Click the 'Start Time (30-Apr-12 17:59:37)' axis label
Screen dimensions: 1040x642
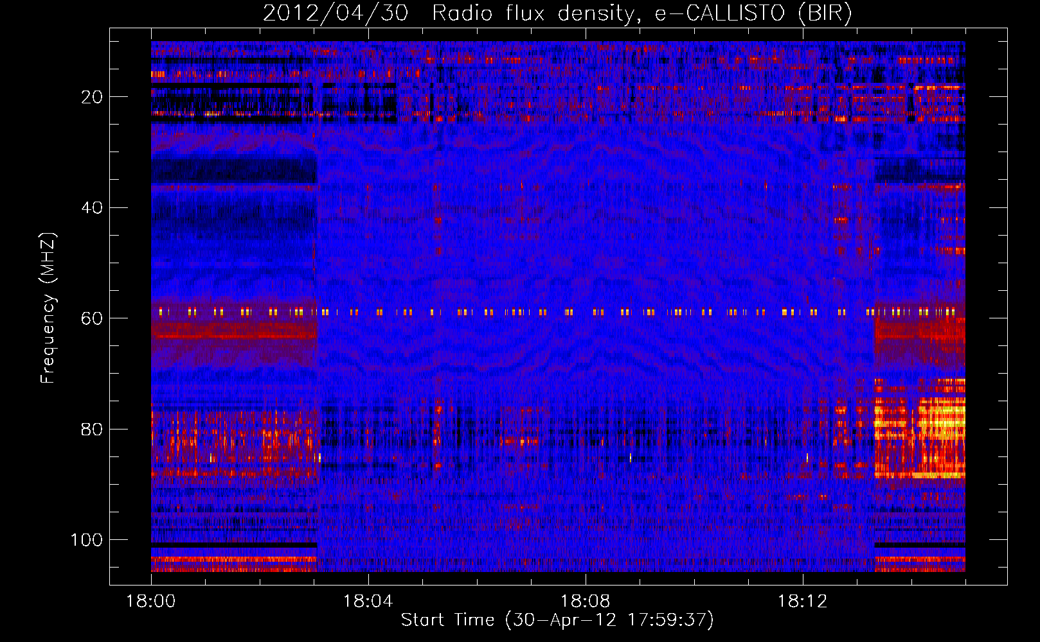pos(557,620)
